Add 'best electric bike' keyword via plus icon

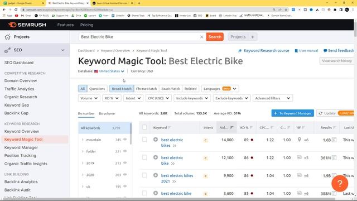tap(156, 157)
